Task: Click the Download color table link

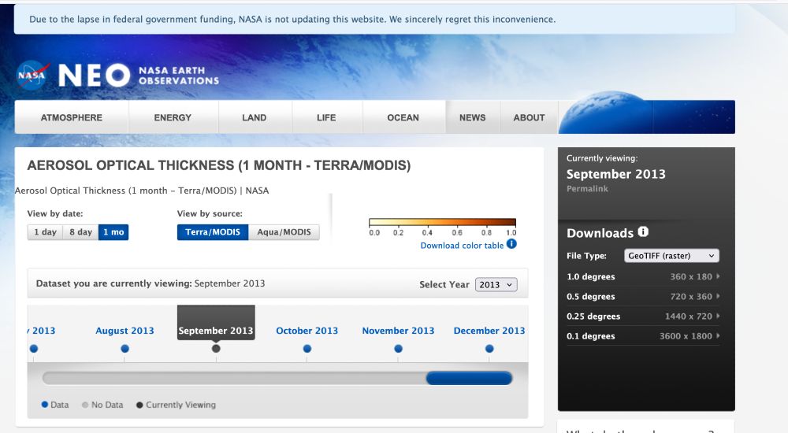Action: pyautogui.click(x=462, y=245)
